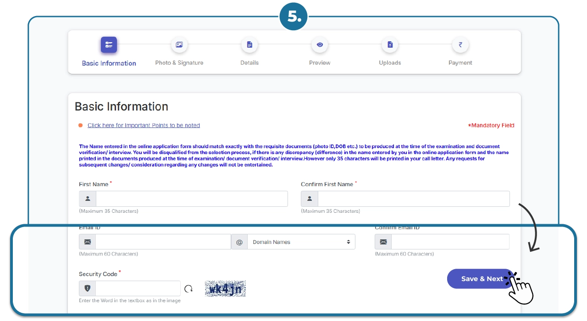
Task: Click the '*Mandatory Field' text
Action: pyautogui.click(x=491, y=125)
